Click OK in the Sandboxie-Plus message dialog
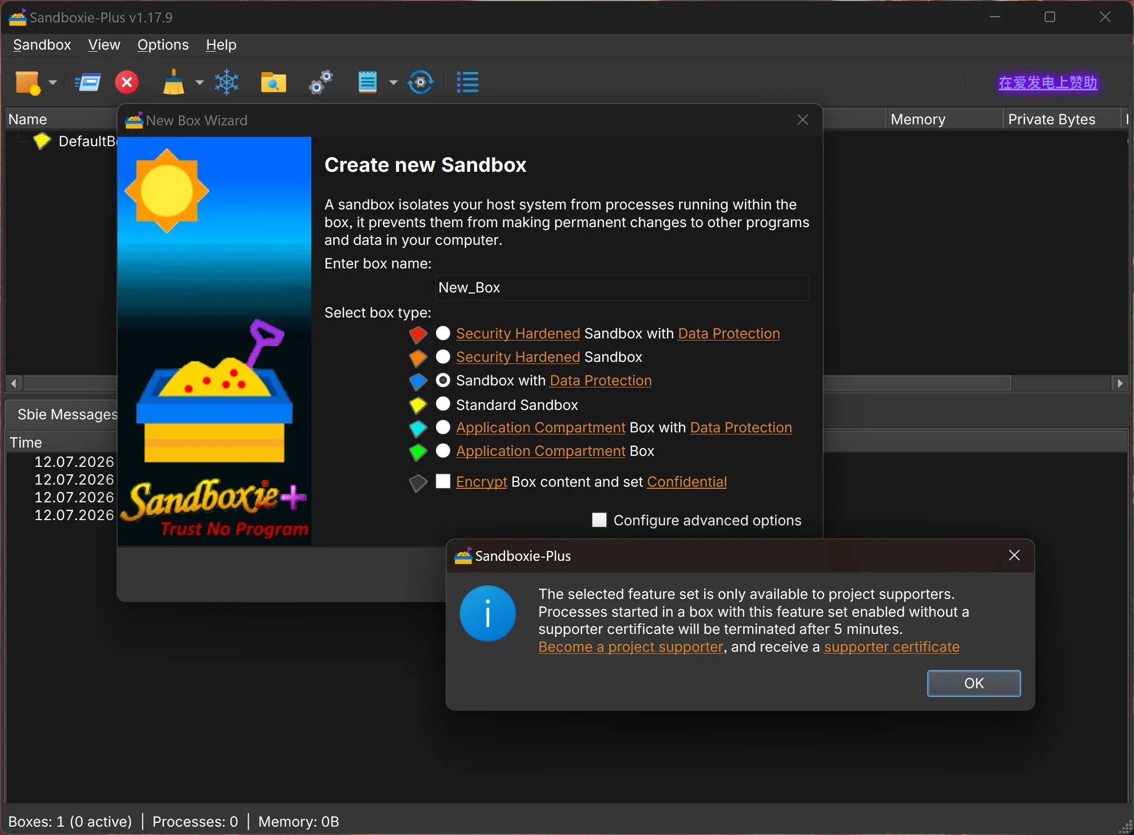The height and width of the screenshot is (835, 1134). coord(974,683)
